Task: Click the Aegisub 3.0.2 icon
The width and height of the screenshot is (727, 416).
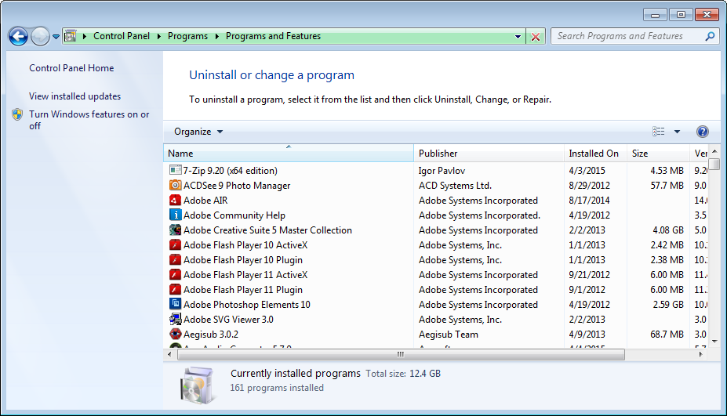Action: click(x=175, y=334)
